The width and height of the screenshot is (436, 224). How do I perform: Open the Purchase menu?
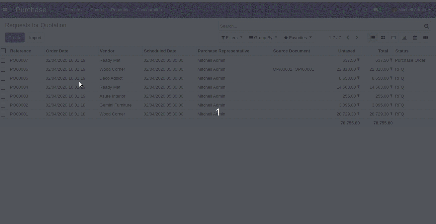point(74,10)
